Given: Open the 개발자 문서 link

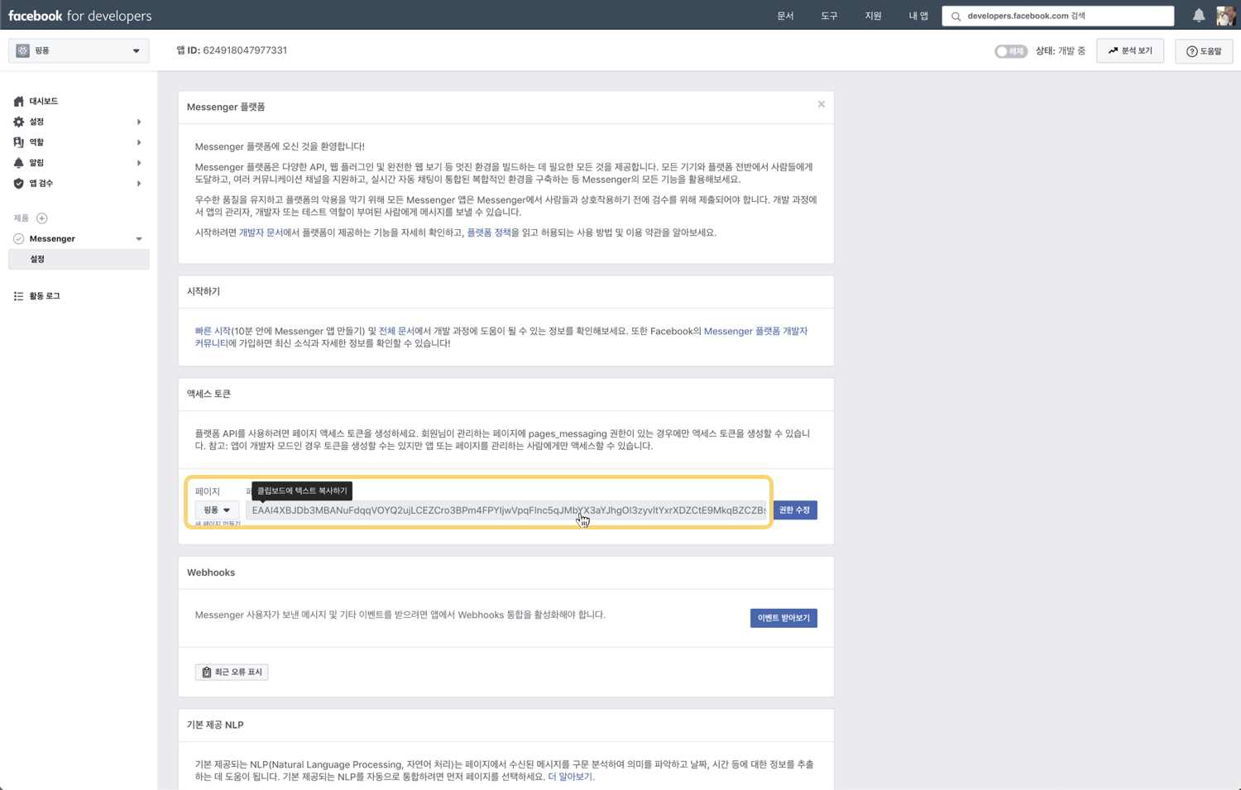Looking at the screenshot, I should tap(261, 232).
